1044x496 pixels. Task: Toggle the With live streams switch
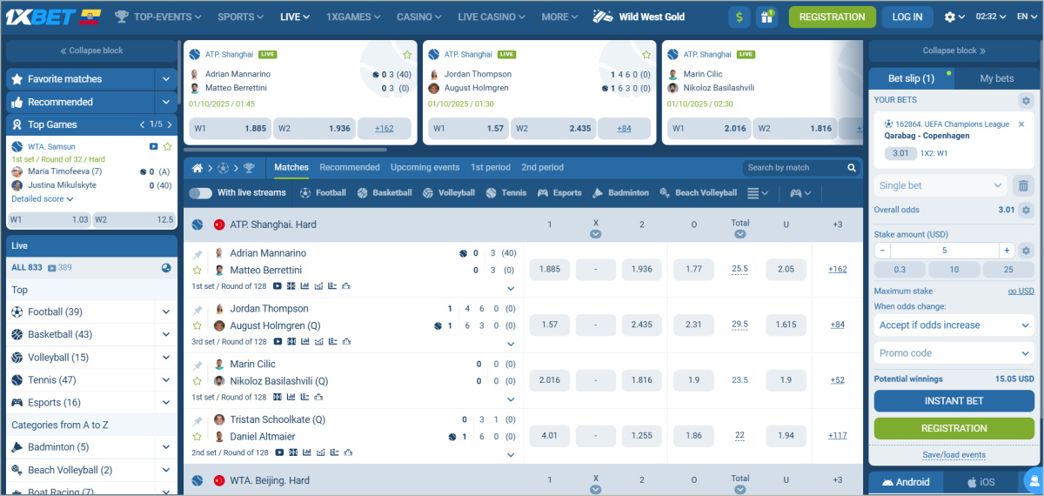tap(200, 193)
